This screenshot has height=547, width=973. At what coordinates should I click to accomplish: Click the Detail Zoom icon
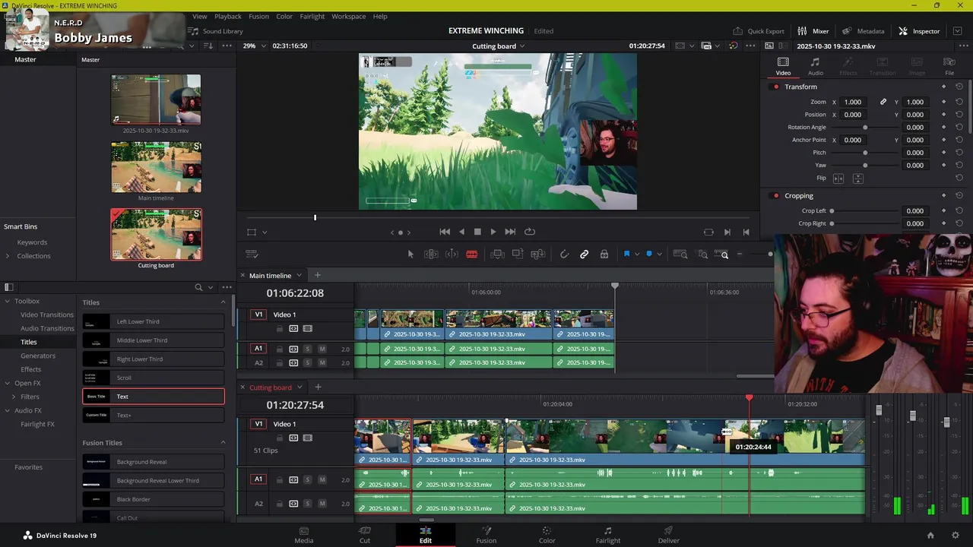click(x=703, y=255)
